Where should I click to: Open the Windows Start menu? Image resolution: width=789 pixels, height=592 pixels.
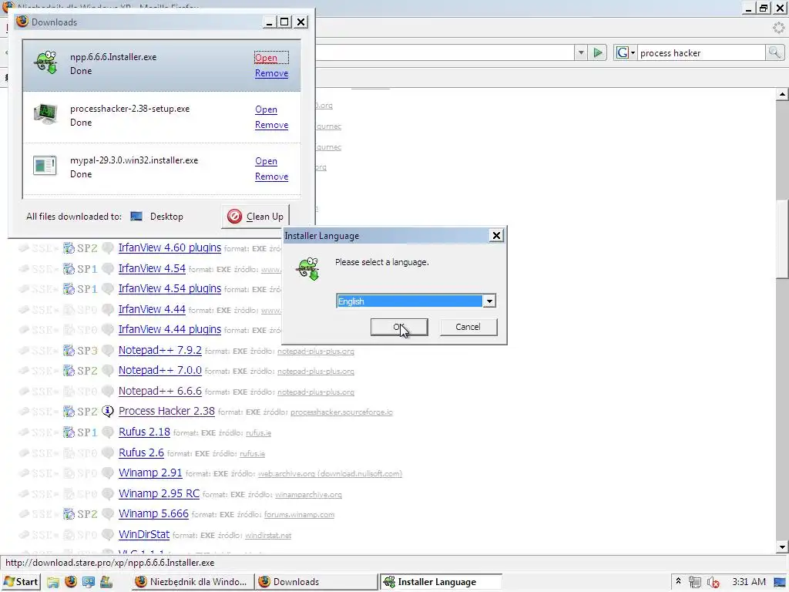21,582
